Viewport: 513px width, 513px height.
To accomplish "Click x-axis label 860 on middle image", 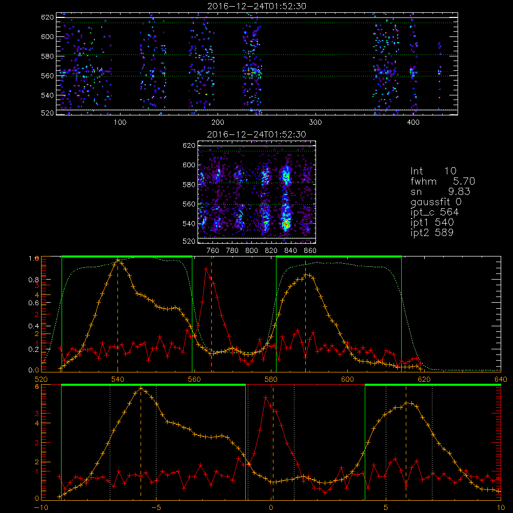I will pyautogui.click(x=310, y=251).
